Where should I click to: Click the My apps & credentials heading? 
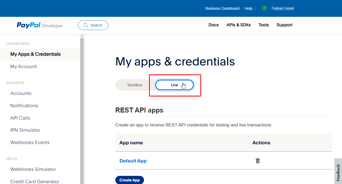tap(175, 62)
